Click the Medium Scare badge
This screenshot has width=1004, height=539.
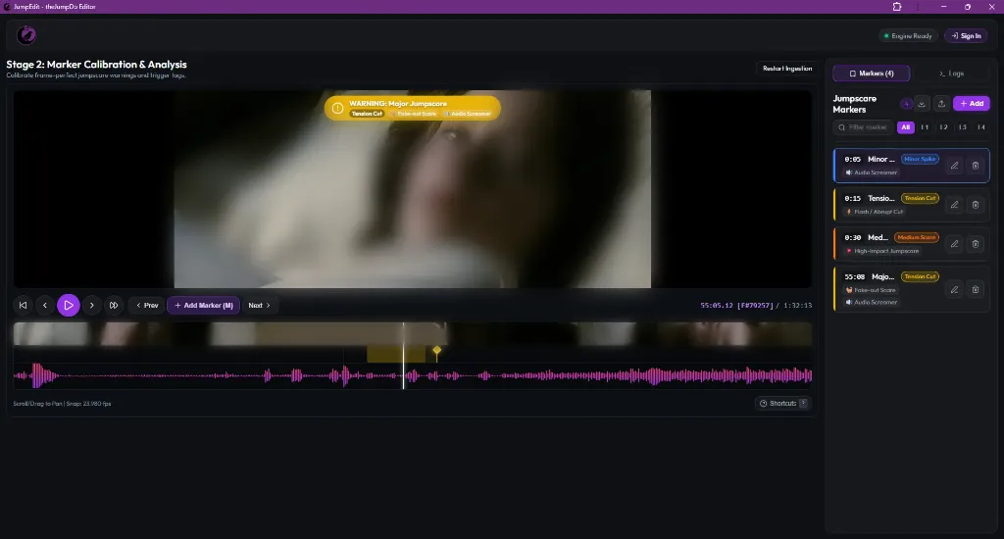click(917, 237)
